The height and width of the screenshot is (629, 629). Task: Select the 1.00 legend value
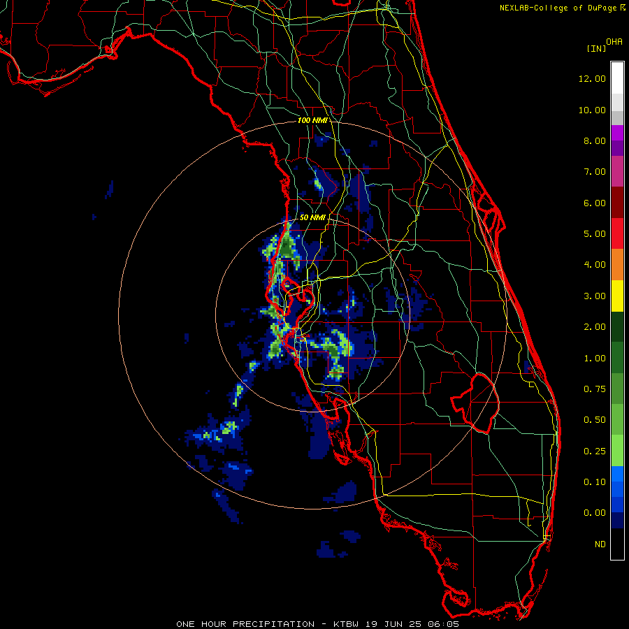[595, 359]
